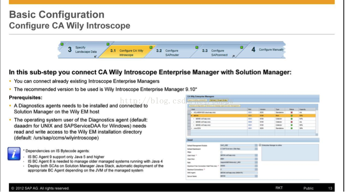Click Port column header

point(253,110)
